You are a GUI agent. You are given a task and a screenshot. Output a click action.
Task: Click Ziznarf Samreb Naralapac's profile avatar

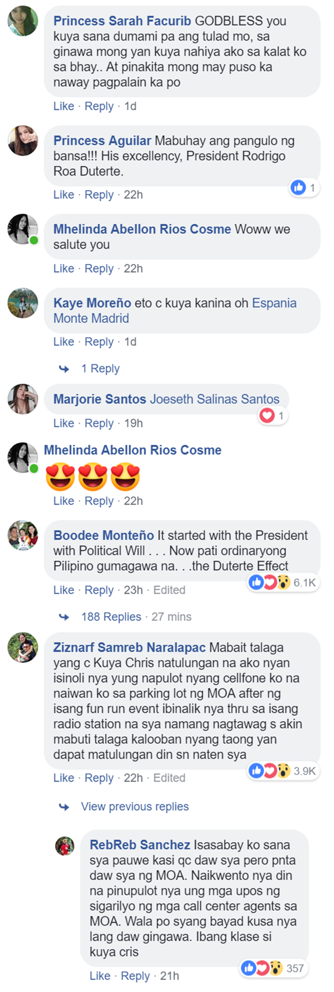[23, 647]
